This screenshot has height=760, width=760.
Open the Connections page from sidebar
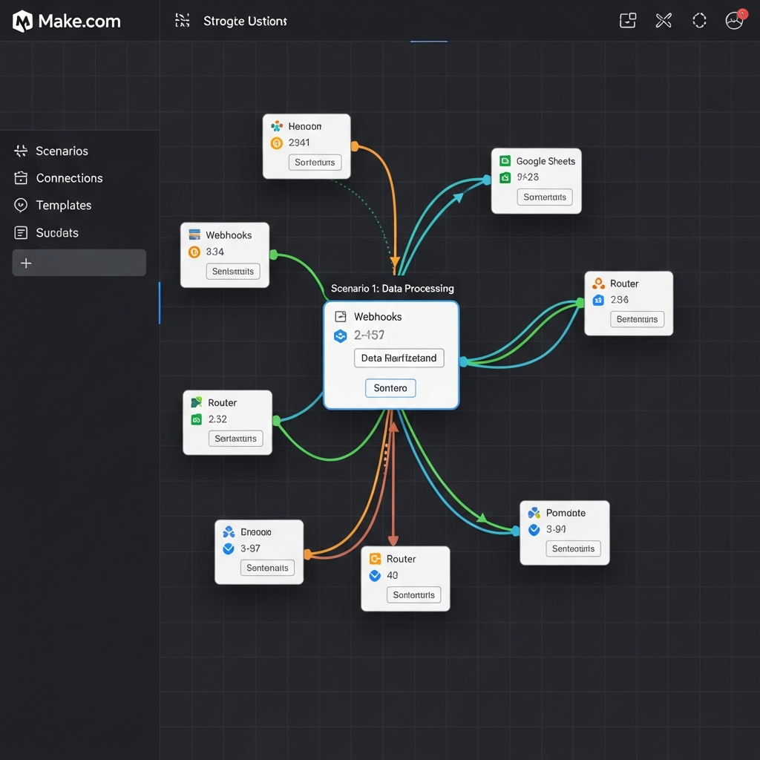pyautogui.click(x=69, y=178)
